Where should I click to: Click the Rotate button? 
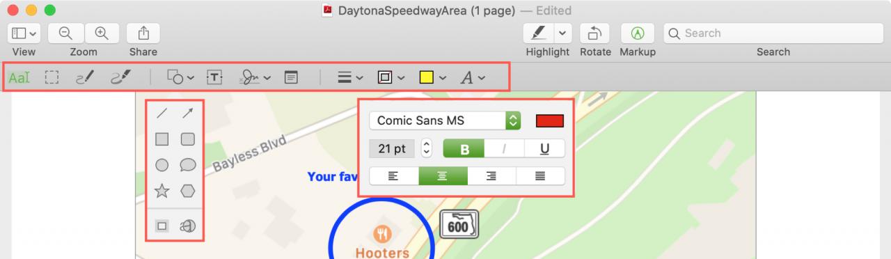[595, 33]
